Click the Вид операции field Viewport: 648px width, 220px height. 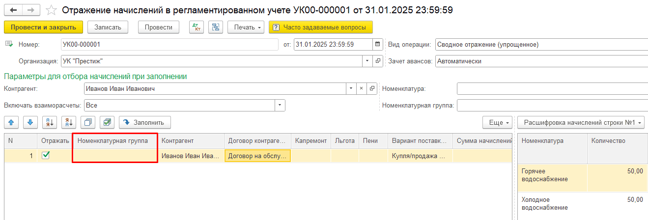coord(541,44)
